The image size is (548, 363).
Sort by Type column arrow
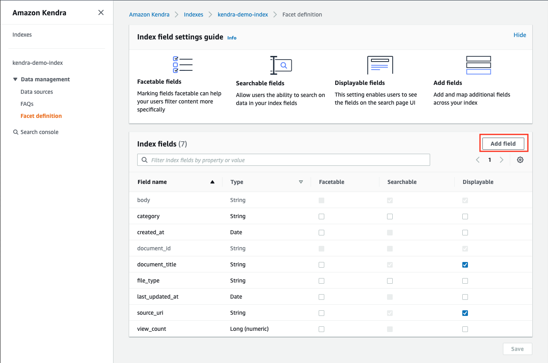coord(301,182)
